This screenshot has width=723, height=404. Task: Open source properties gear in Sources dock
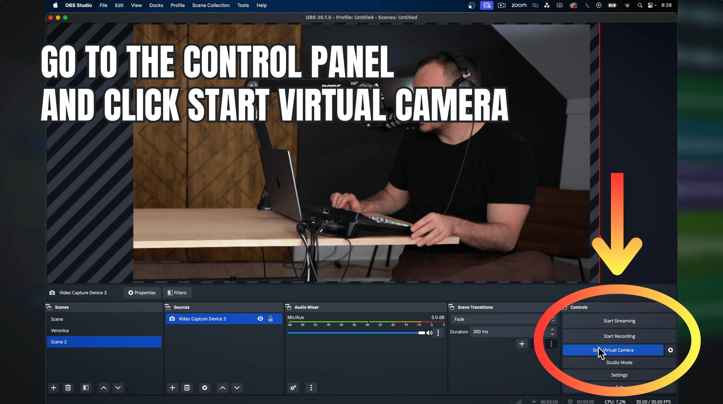205,388
